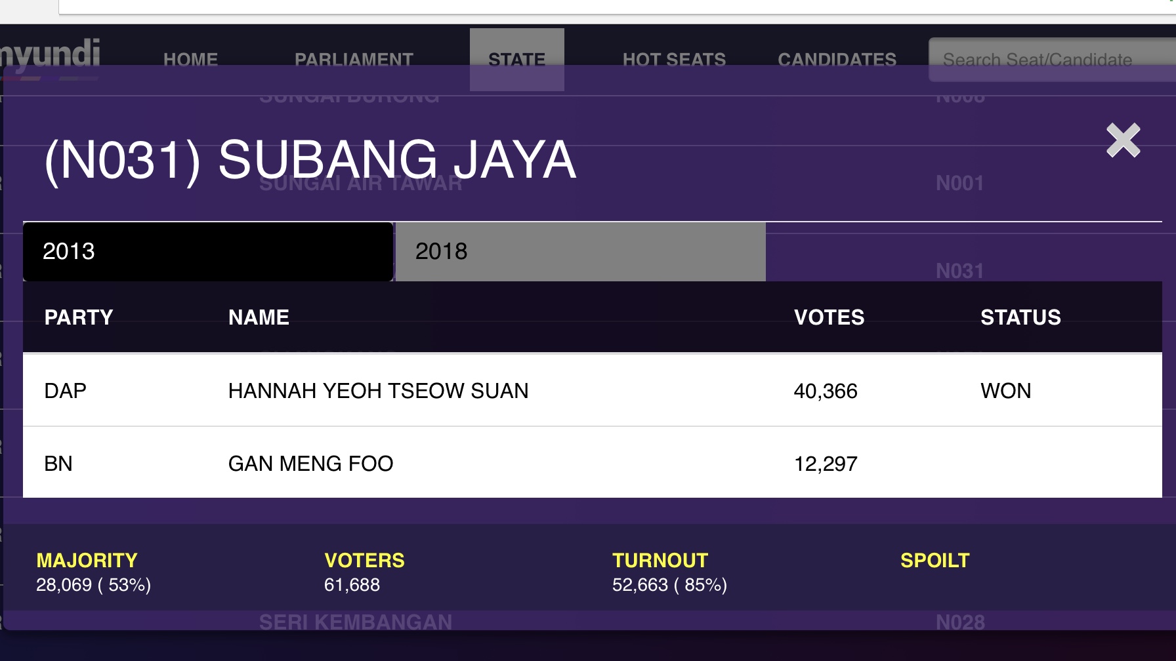Image resolution: width=1176 pixels, height=661 pixels.
Task: Click the MAJORITY statistic label
Action: tap(87, 561)
